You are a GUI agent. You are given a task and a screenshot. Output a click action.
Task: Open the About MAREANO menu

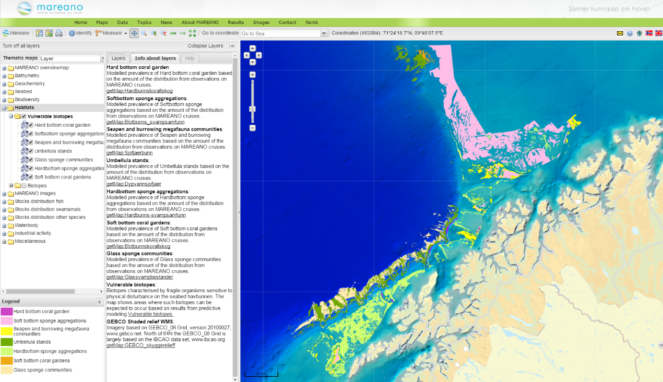[x=200, y=23]
